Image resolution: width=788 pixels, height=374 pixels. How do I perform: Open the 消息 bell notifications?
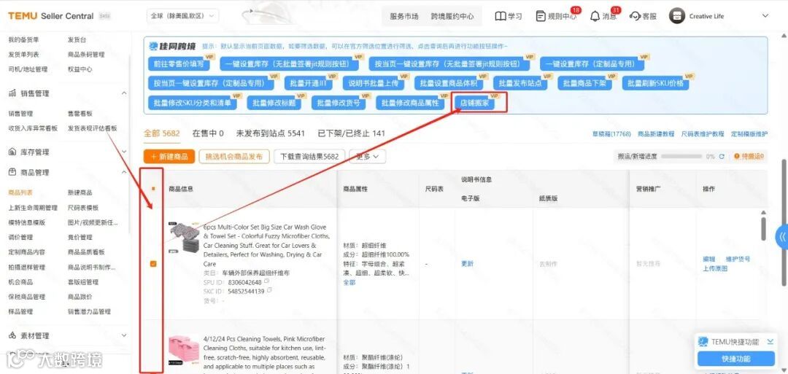pos(595,16)
